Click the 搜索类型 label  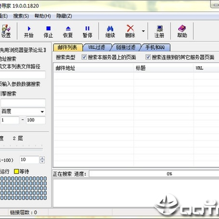tap(66, 57)
